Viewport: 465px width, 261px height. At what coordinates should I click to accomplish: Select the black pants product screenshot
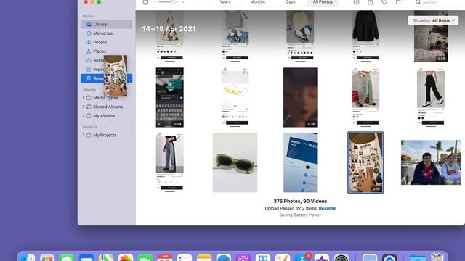pyautogui.click(x=431, y=97)
